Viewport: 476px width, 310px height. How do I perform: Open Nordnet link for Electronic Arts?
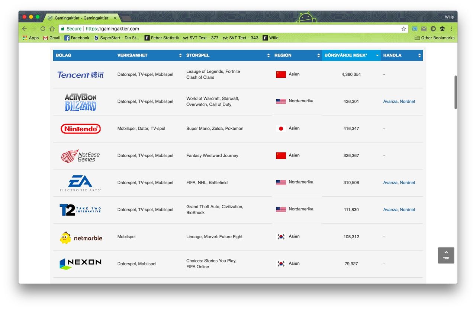click(408, 183)
